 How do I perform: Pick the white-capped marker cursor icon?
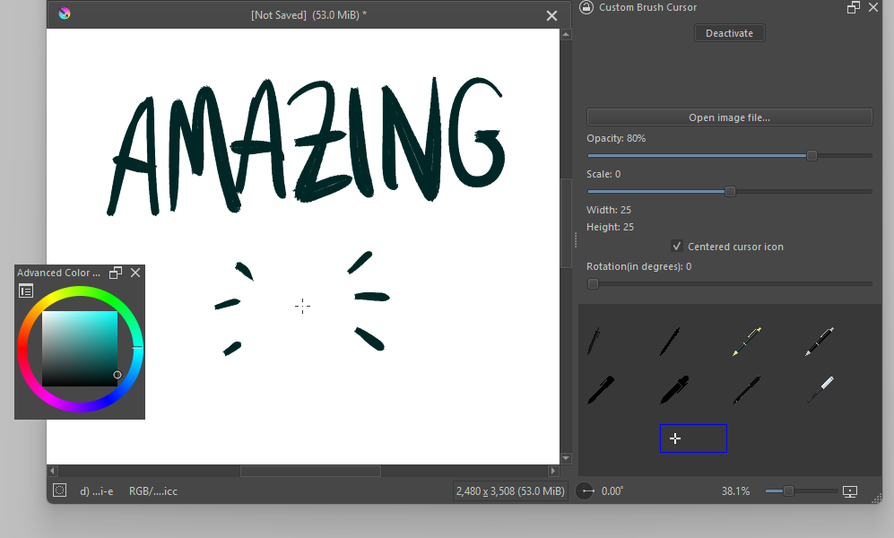(820, 389)
